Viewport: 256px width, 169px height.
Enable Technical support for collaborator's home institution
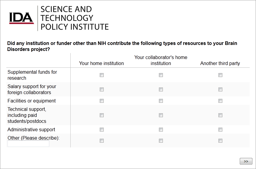[x=161, y=115]
